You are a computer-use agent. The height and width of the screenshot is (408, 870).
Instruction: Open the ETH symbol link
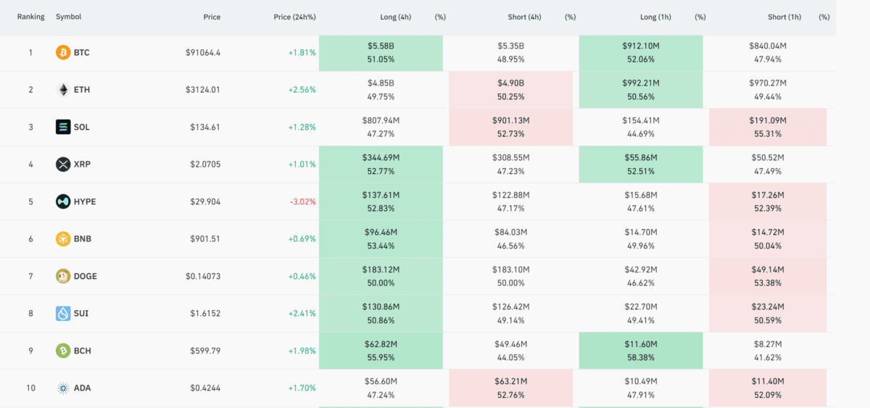coord(82,90)
